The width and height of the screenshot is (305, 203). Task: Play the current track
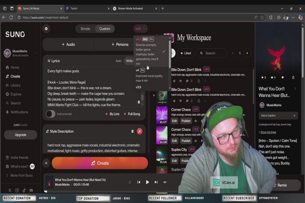[147, 182]
